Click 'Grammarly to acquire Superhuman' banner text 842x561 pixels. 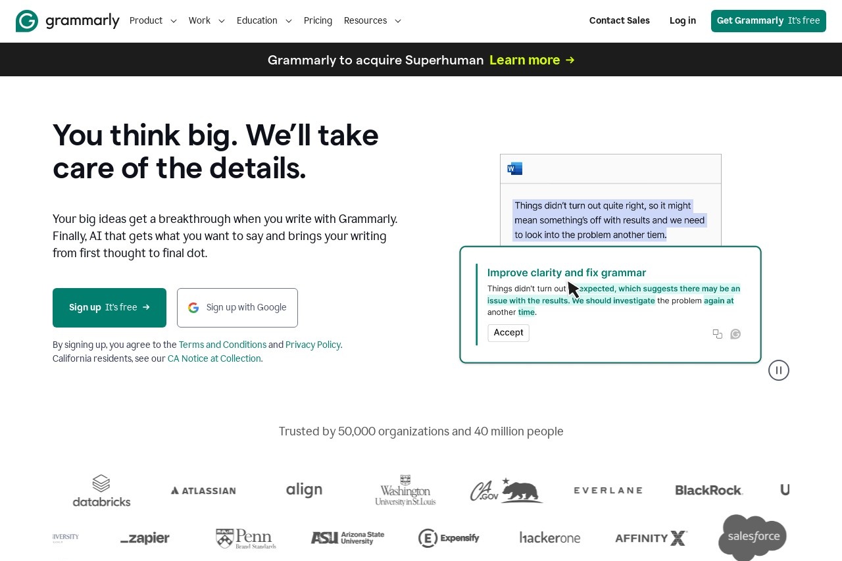click(x=376, y=60)
